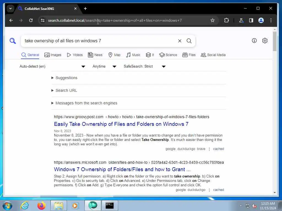Open a new browser tab
The image size is (282, 211).
pyautogui.click(x=85, y=9)
